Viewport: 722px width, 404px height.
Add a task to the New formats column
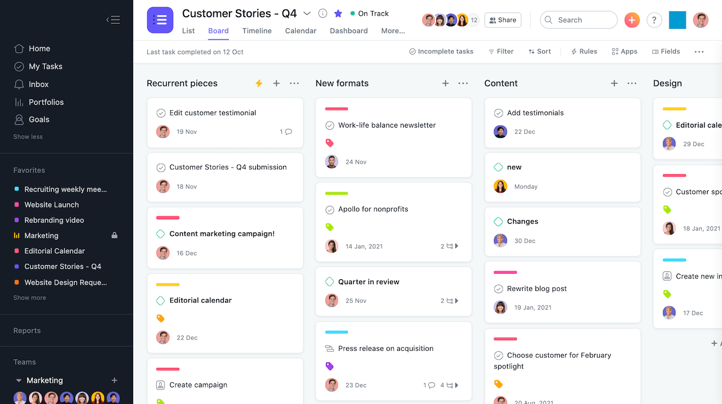[x=445, y=83]
